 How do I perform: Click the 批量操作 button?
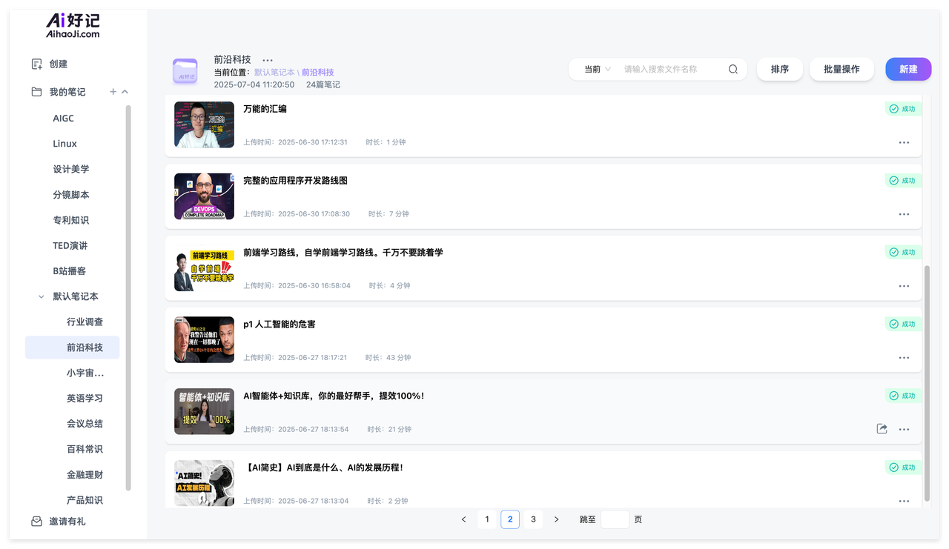841,69
